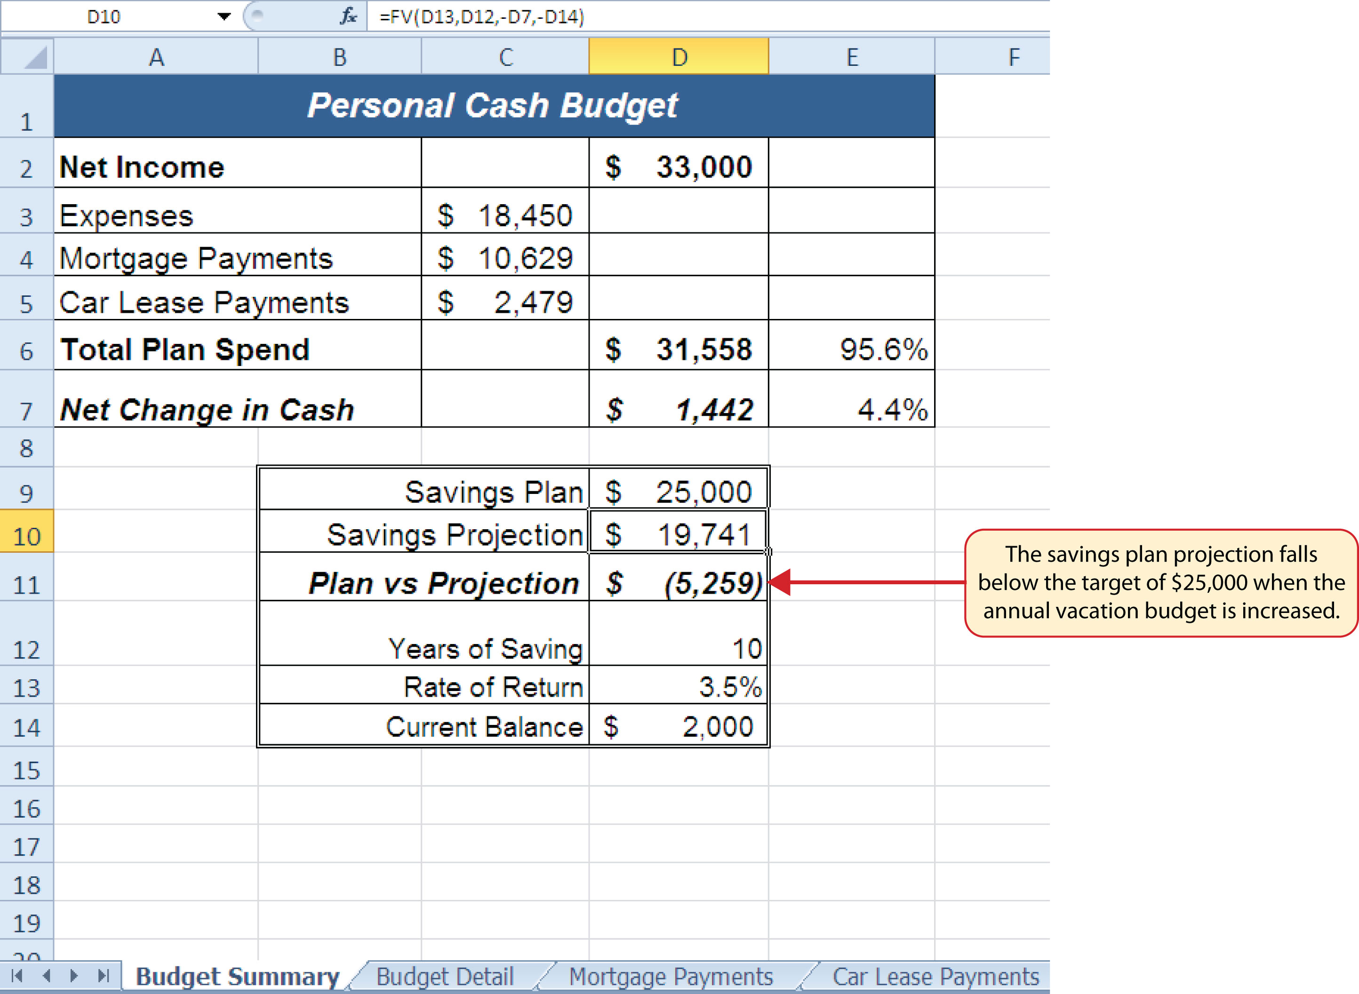Select column F header
This screenshot has width=1359, height=994.
click(993, 56)
